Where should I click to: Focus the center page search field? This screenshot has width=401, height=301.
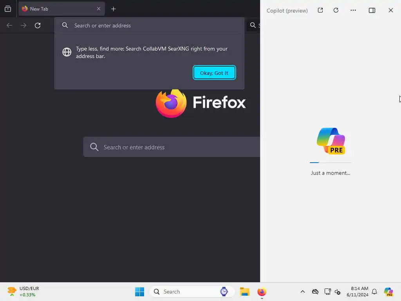pyautogui.click(x=172, y=147)
